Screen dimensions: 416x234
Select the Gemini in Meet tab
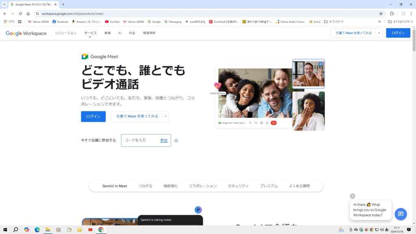[x=115, y=186]
